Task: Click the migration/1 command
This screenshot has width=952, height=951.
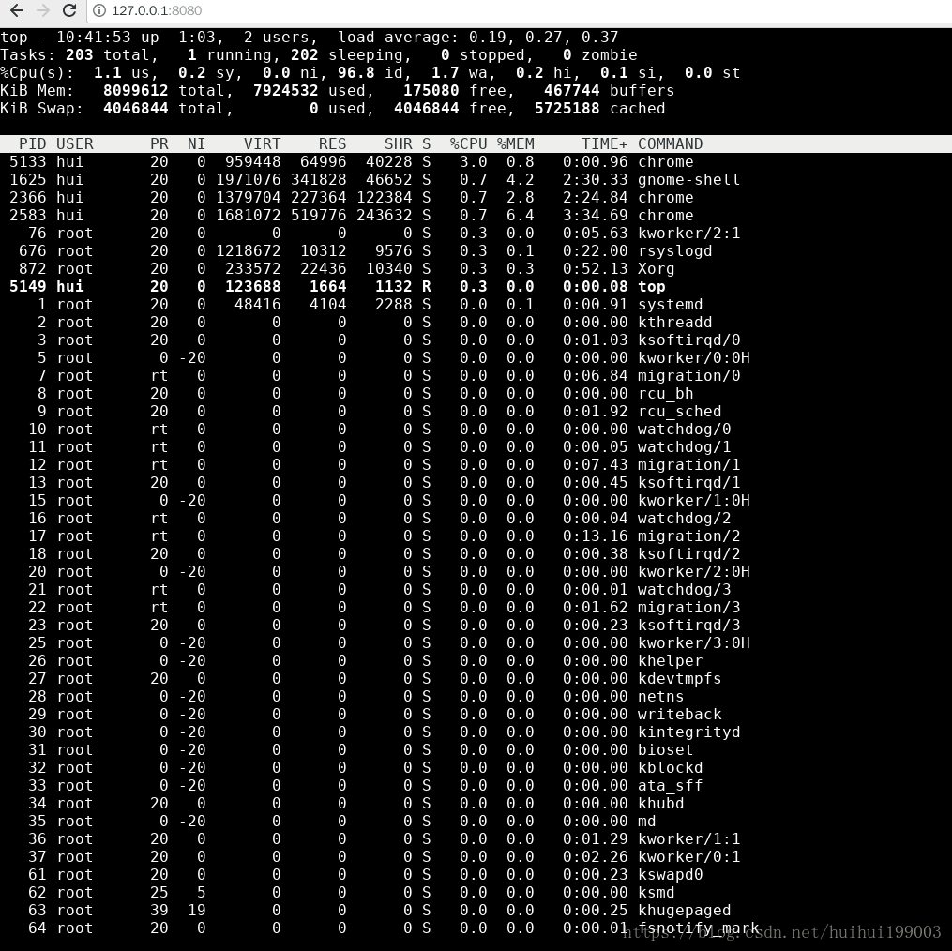Action: pyautogui.click(x=689, y=464)
